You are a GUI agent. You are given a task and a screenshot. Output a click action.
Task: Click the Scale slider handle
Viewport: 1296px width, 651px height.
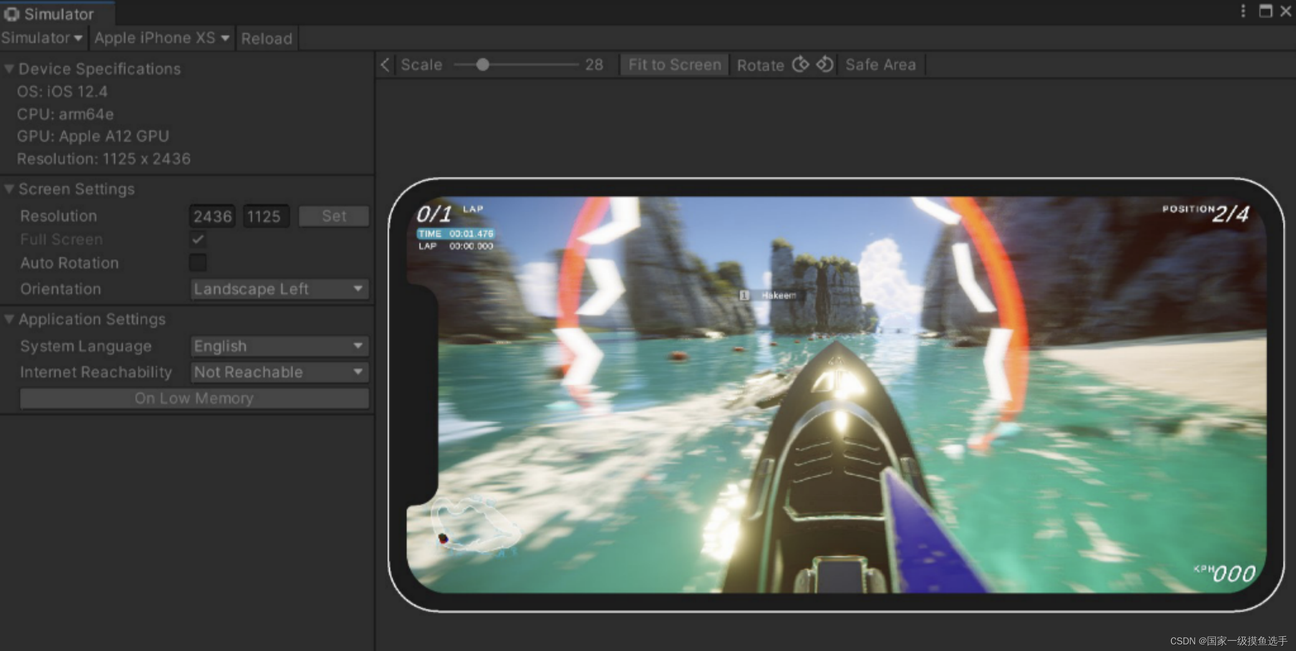482,65
